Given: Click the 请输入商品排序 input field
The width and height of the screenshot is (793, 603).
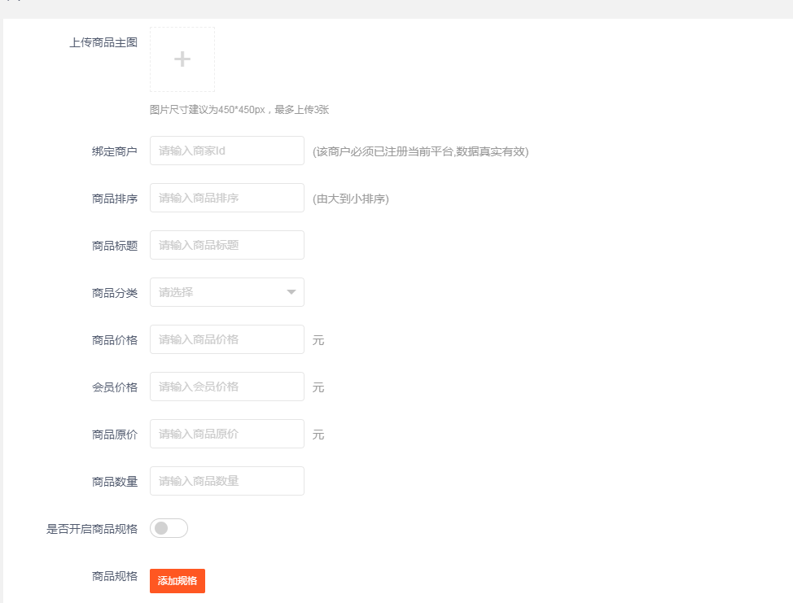Looking at the screenshot, I should [227, 198].
